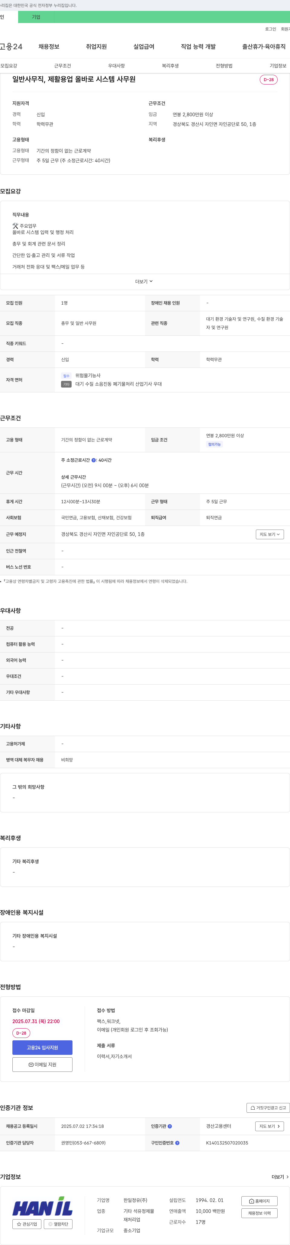
Task: Click the HANIL company logo
Action: pos(43,1206)
